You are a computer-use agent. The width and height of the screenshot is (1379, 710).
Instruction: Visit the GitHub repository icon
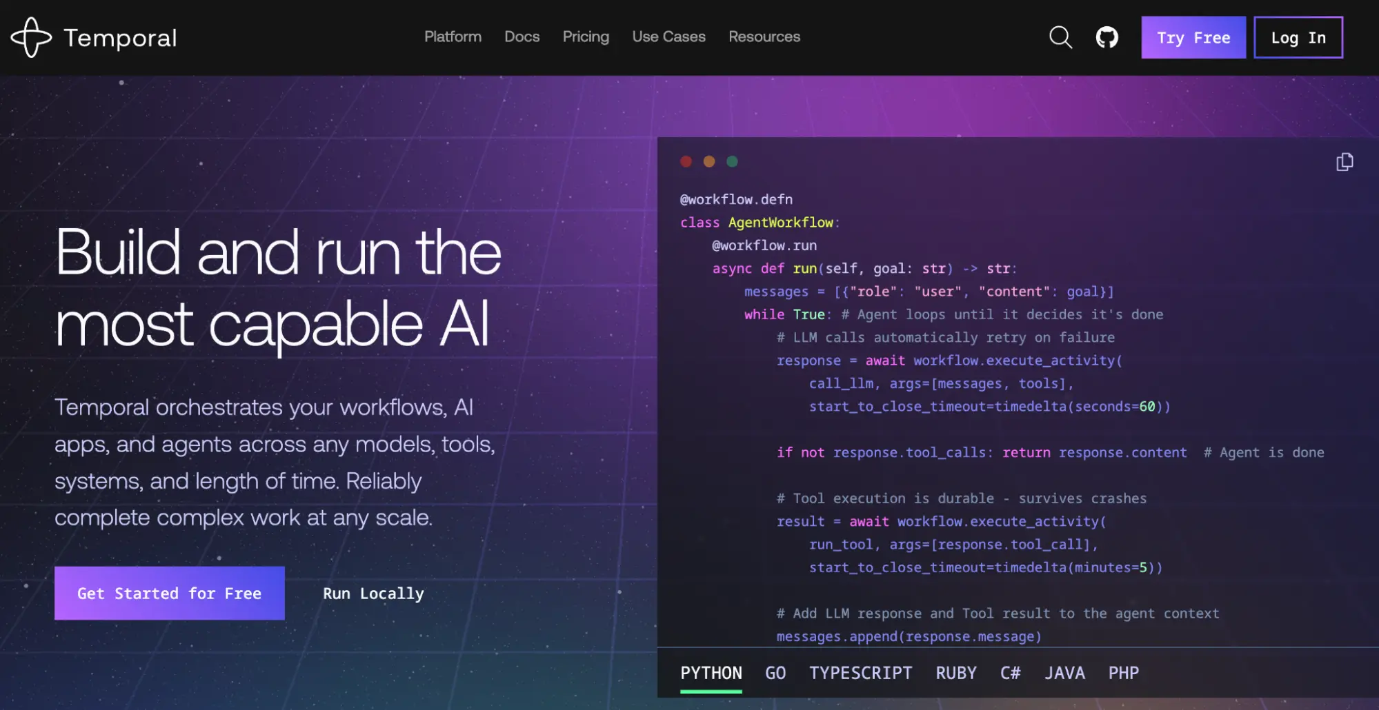click(1107, 37)
